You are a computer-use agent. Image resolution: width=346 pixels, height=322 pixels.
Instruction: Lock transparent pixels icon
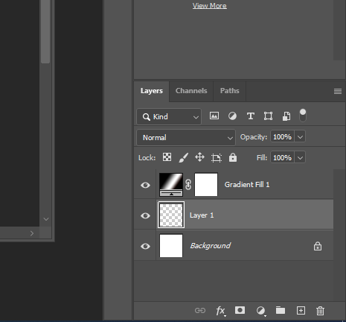[x=167, y=157]
